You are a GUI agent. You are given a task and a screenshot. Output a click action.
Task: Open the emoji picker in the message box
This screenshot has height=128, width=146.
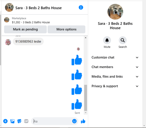tap(74, 121)
